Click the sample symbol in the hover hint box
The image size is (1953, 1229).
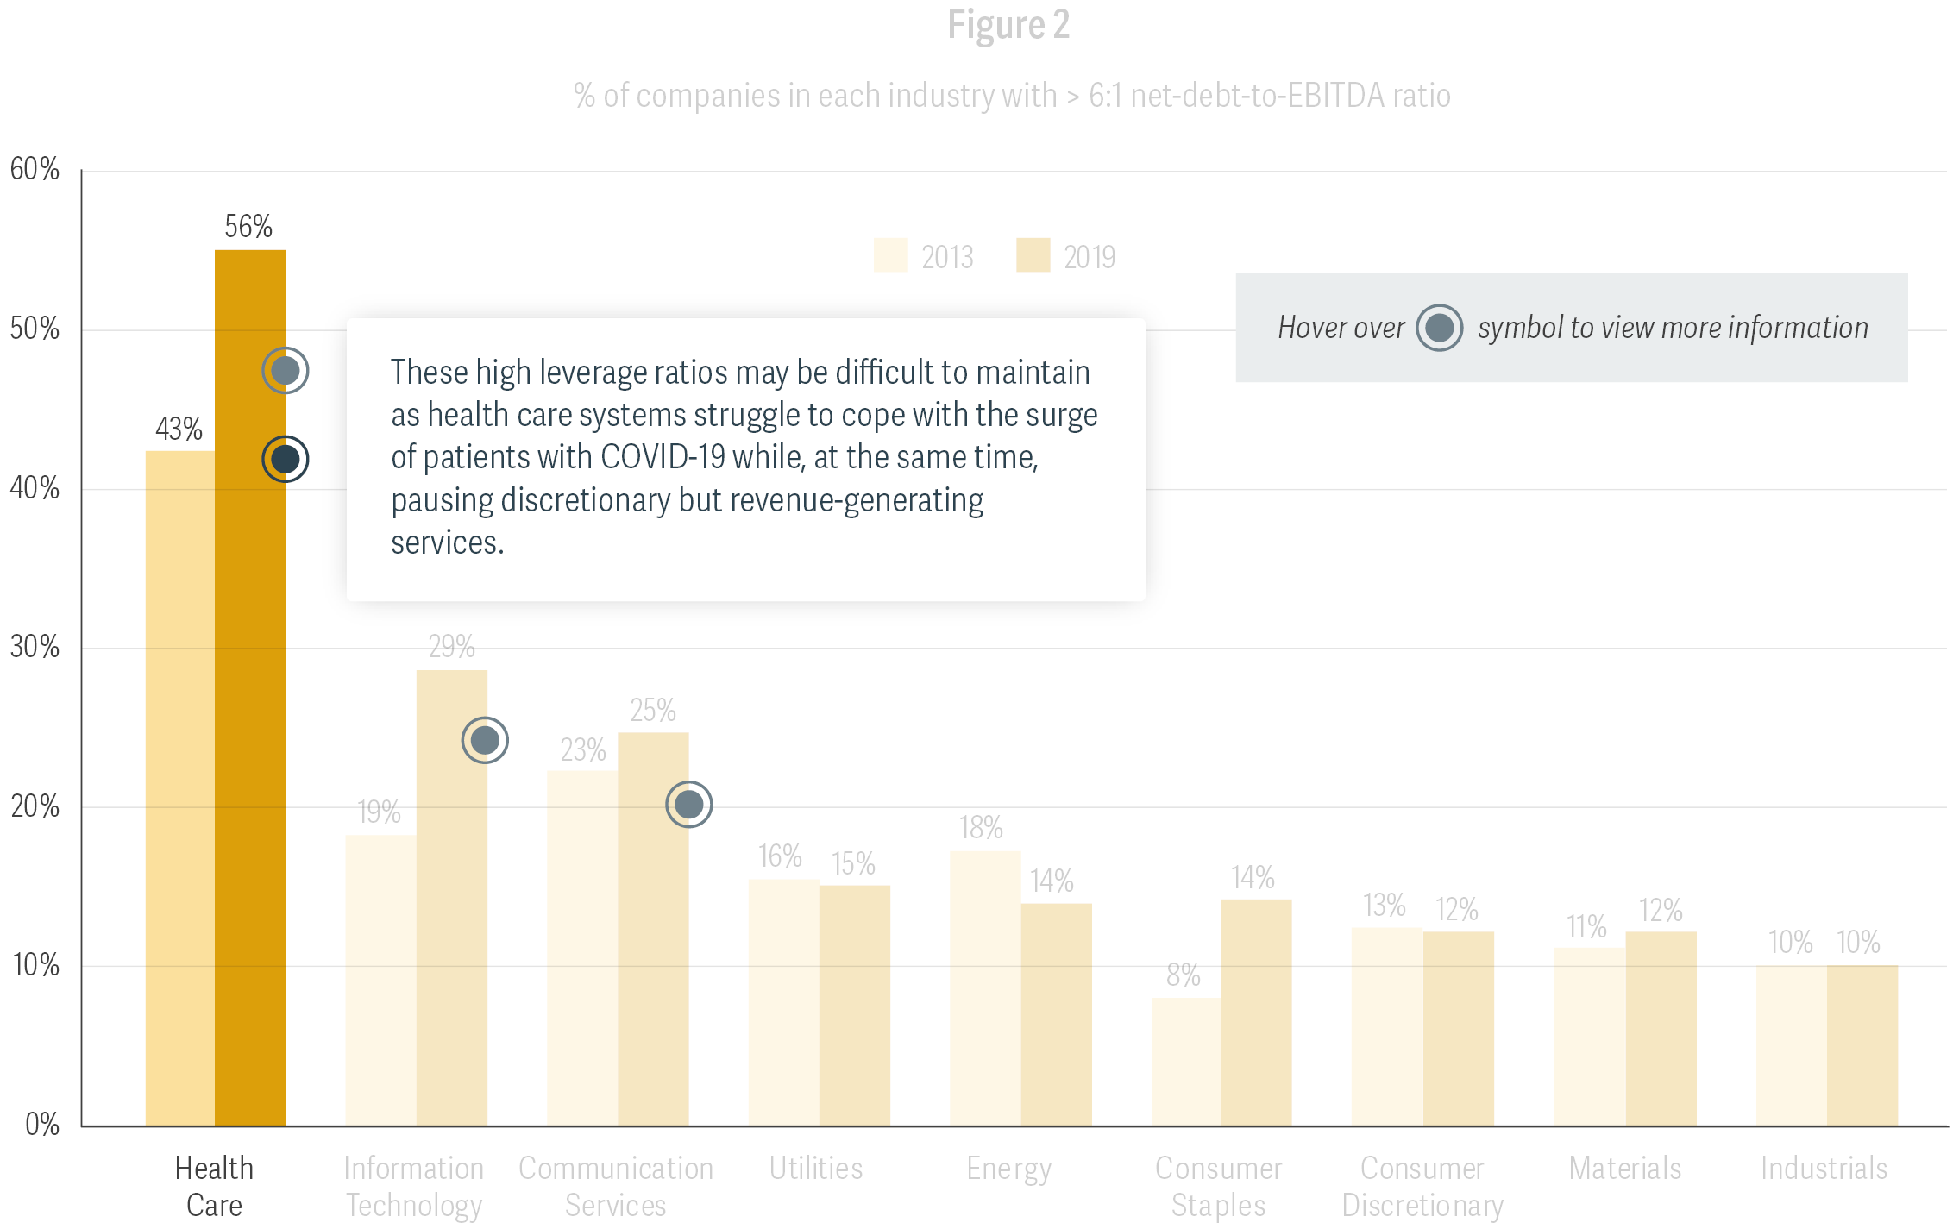tap(1439, 328)
